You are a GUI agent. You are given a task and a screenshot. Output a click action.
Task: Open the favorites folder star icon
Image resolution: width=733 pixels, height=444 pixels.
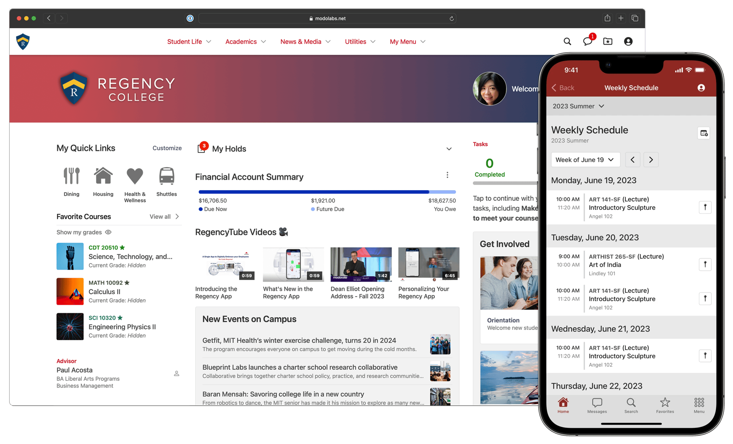(608, 41)
